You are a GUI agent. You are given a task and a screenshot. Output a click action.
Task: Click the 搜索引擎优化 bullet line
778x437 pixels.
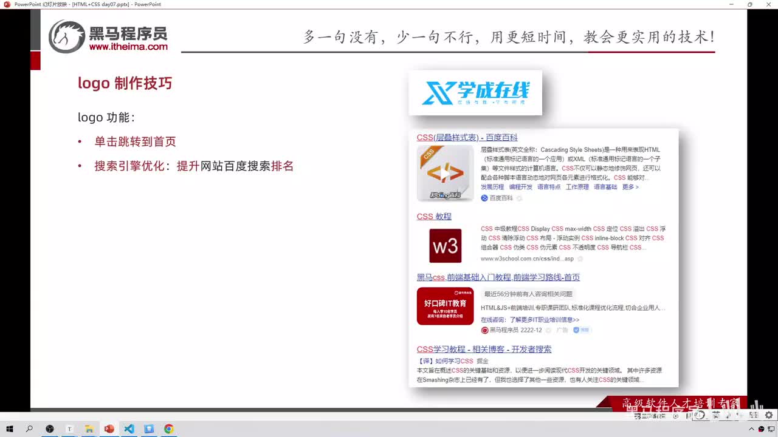click(x=194, y=166)
